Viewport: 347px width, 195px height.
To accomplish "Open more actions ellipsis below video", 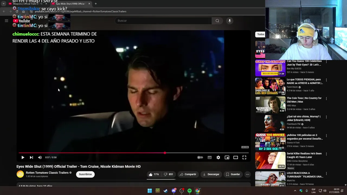I will [248, 174].
